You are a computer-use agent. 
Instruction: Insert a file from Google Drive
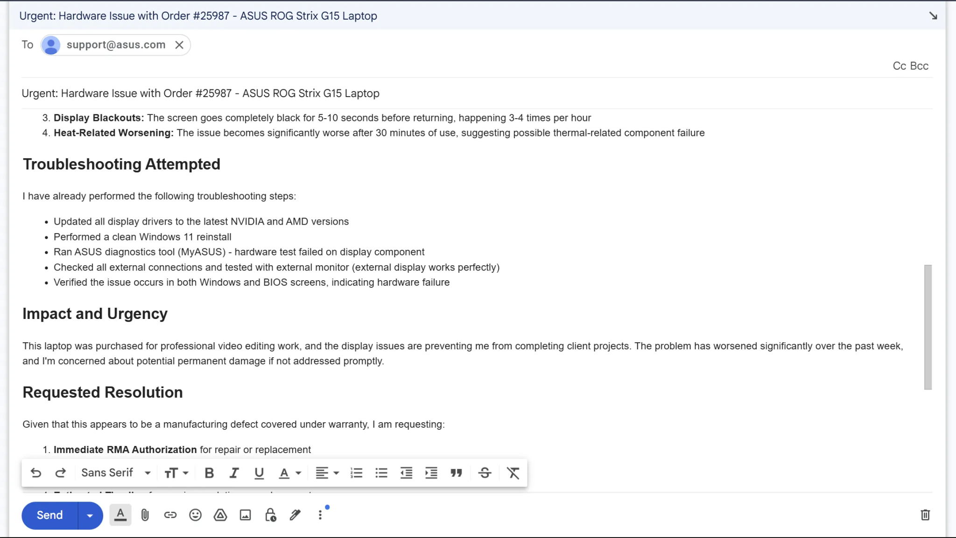click(x=220, y=515)
